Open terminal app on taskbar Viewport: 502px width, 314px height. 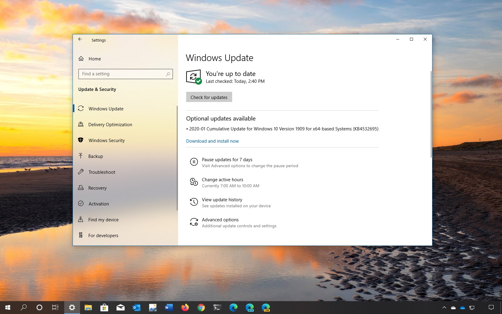[217, 307]
